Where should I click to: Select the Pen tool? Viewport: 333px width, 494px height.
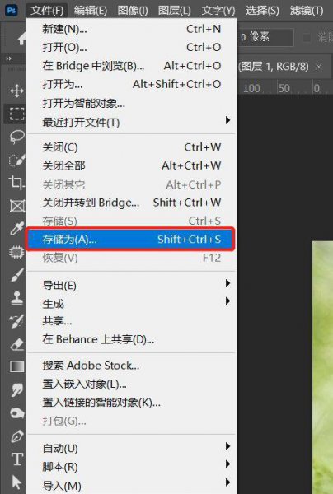(x=16, y=436)
